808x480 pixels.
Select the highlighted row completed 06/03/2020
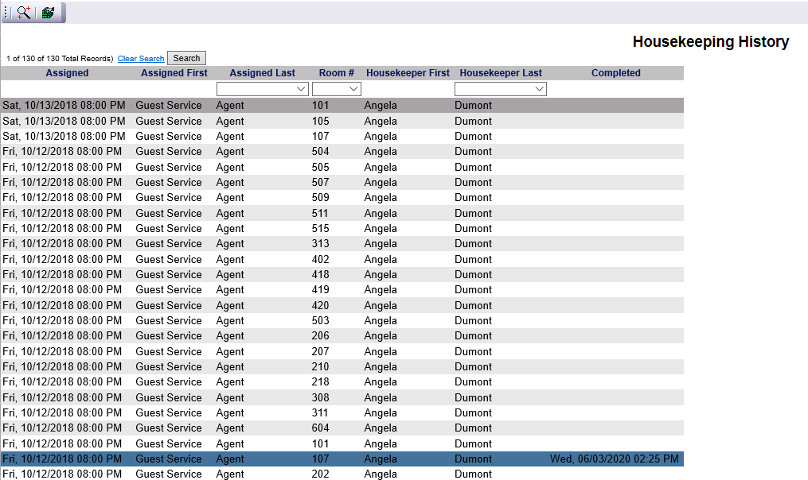342,459
